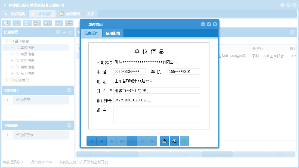Select the print preview icon in the dialog
Screen dimensions: 299x168
[174, 141]
